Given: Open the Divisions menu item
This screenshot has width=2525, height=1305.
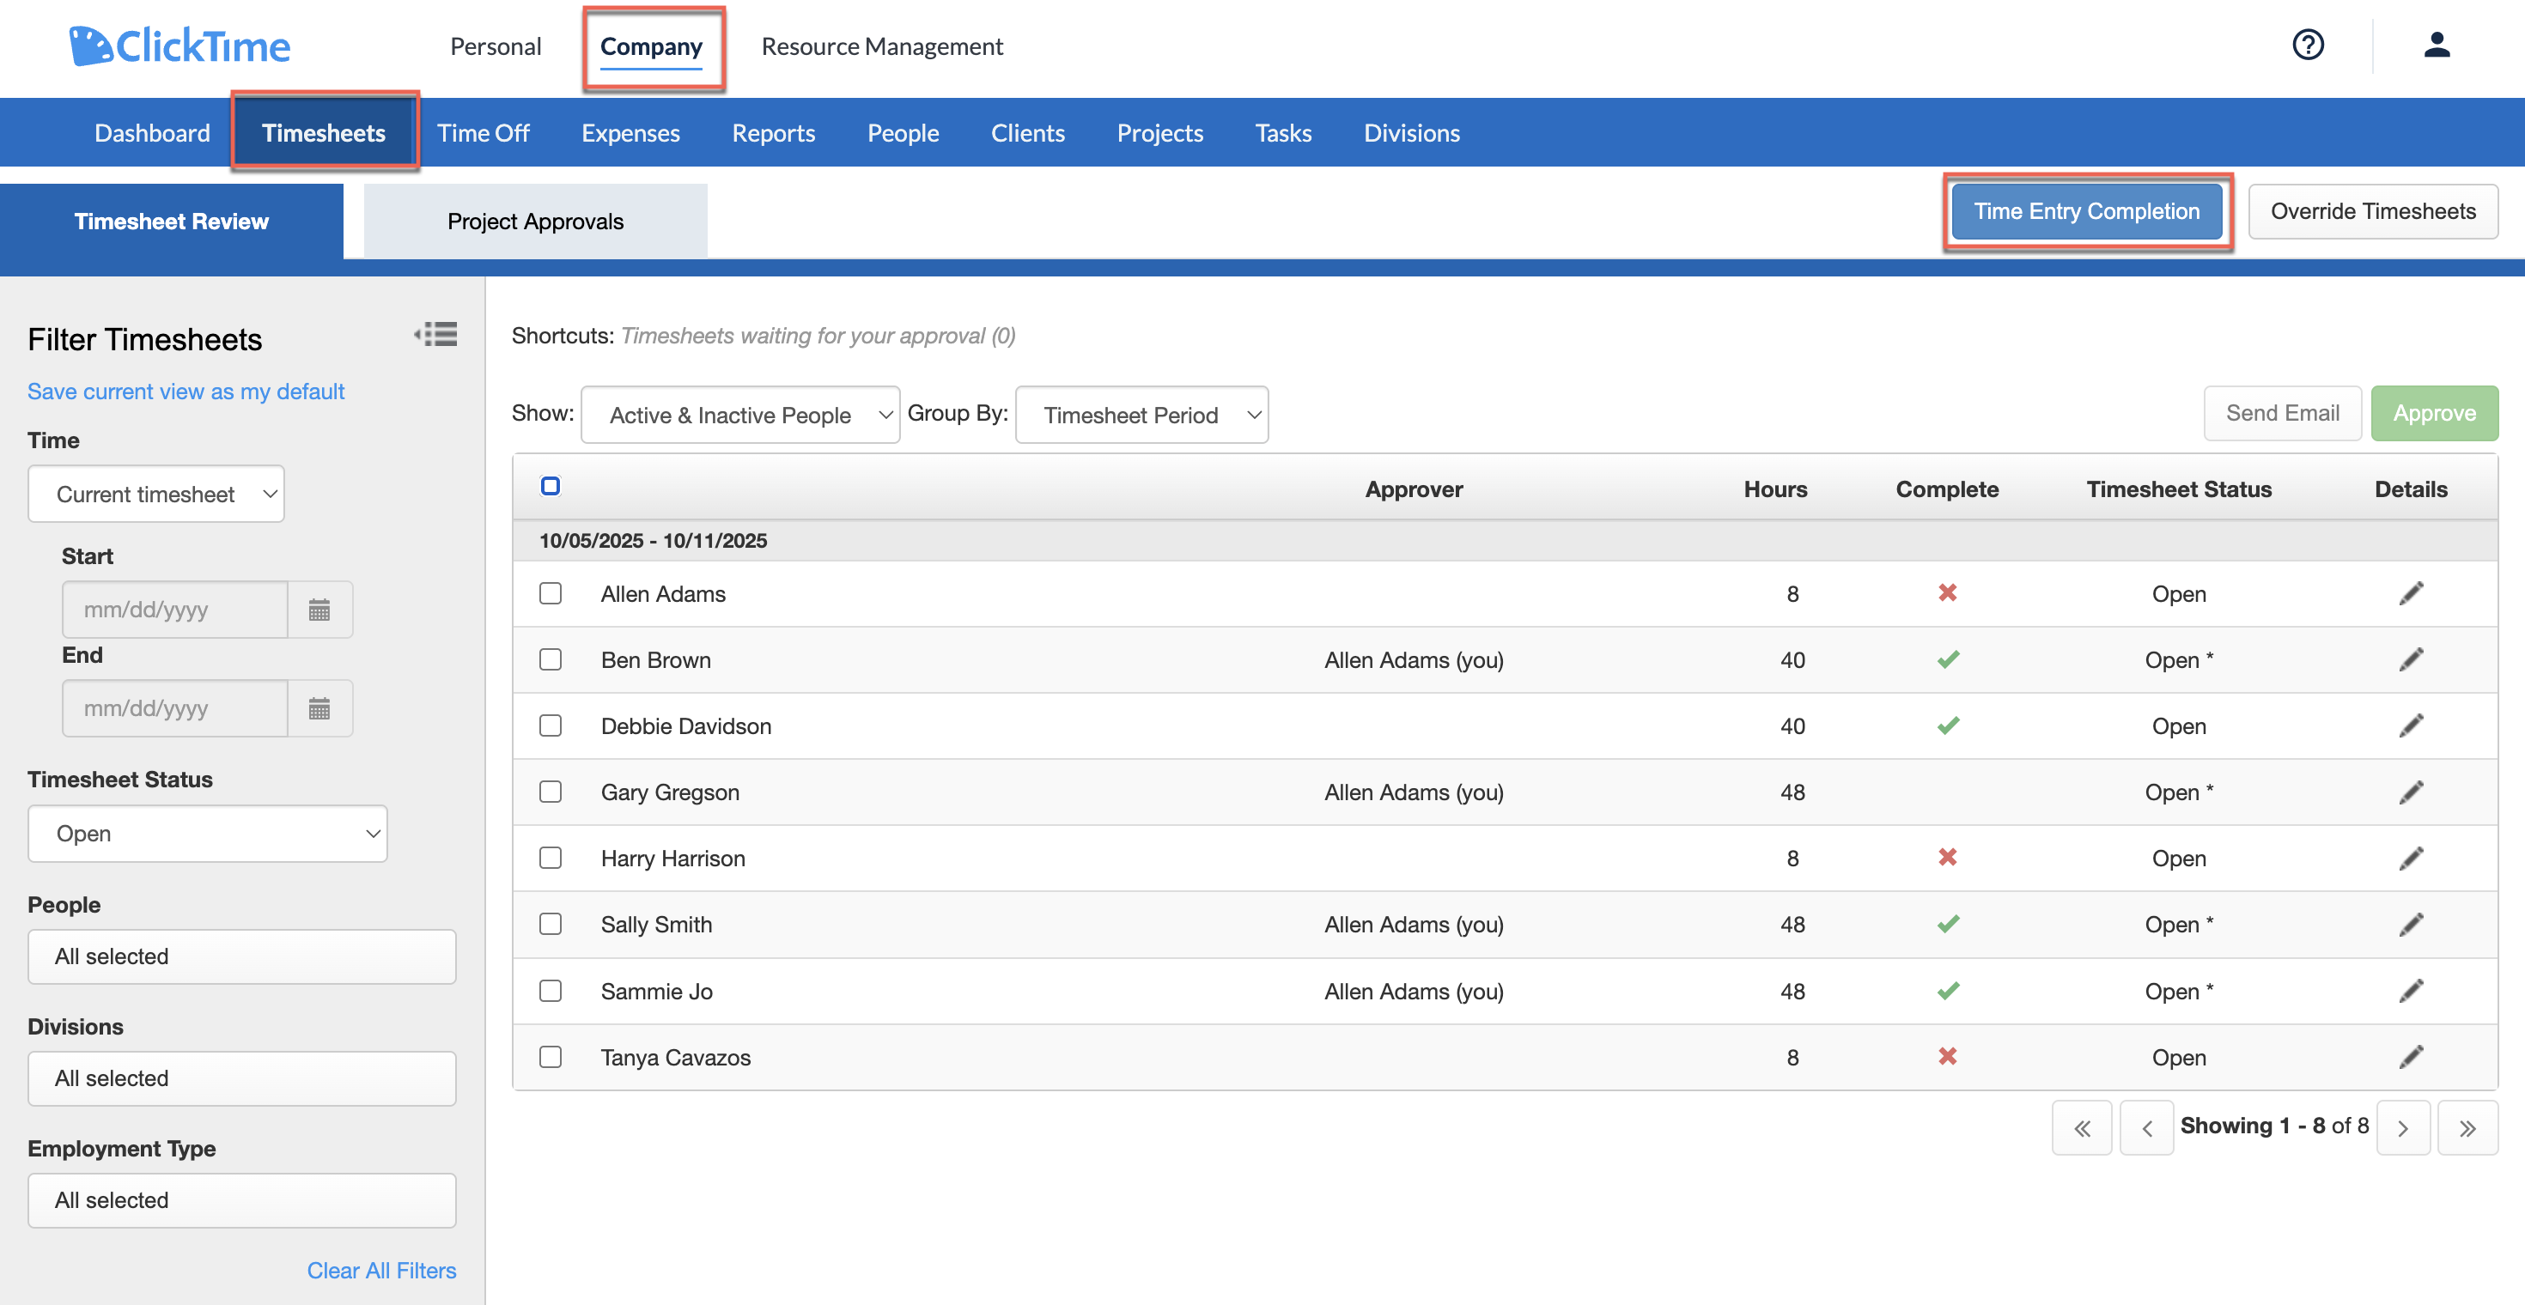Looking at the screenshot, I should 1411,132.
